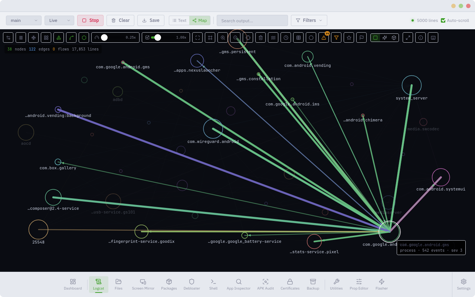Click the wavy lines flow icon

pyautogui.click(x=273, y=37)
